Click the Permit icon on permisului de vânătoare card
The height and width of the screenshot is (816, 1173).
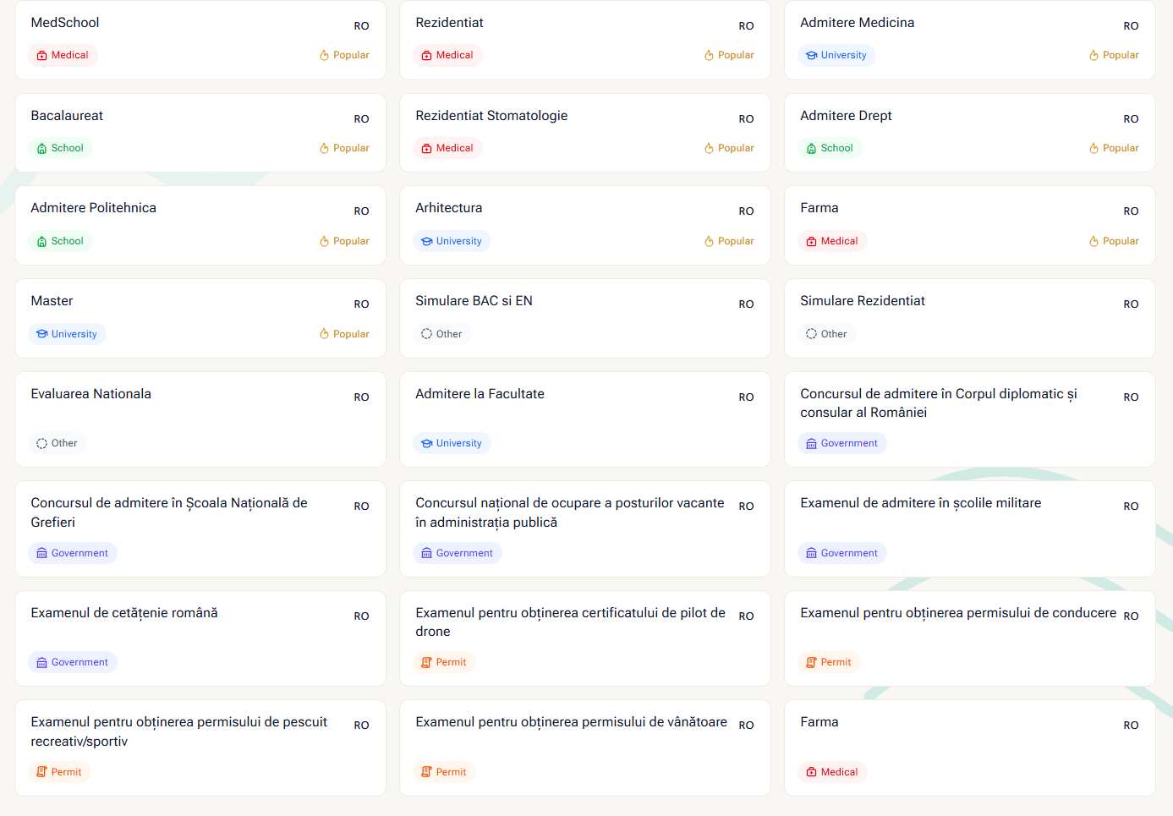click(426, 772)
